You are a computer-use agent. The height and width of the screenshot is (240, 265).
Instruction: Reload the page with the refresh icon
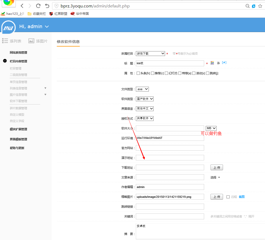point(38,6)
